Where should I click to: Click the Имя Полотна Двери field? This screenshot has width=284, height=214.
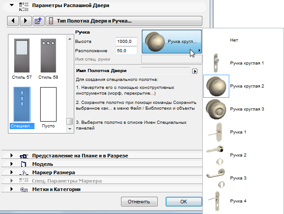point(165,71)
